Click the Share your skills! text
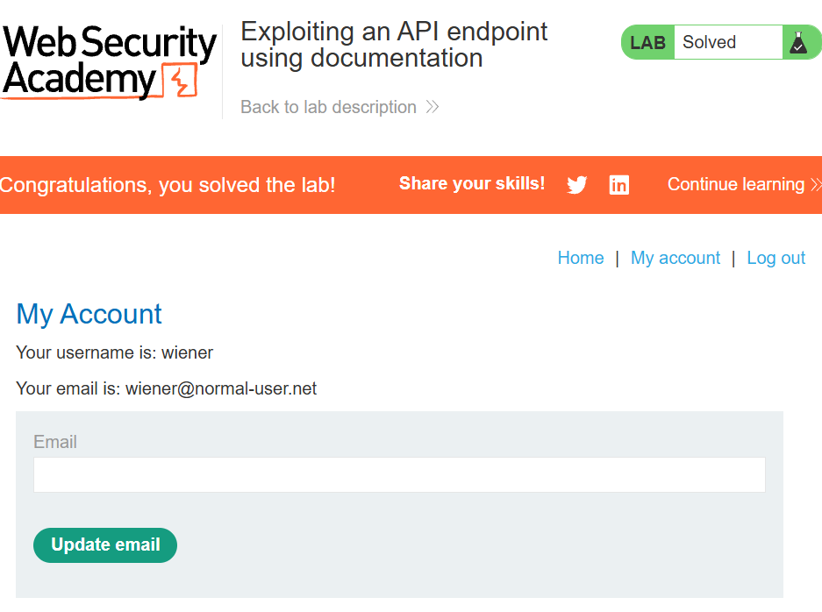 pyautogui.click(x=472, y=183)
